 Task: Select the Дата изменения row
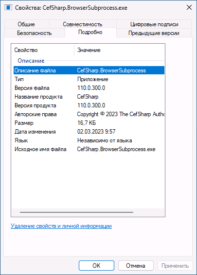click(89, 132)
